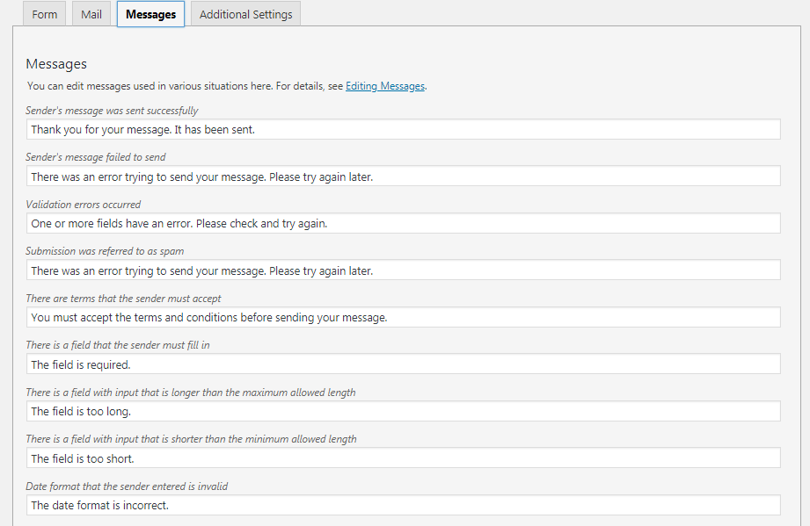Edit the 'The field is too long.' message
This screenshot has height=526, width=810.
403,411
